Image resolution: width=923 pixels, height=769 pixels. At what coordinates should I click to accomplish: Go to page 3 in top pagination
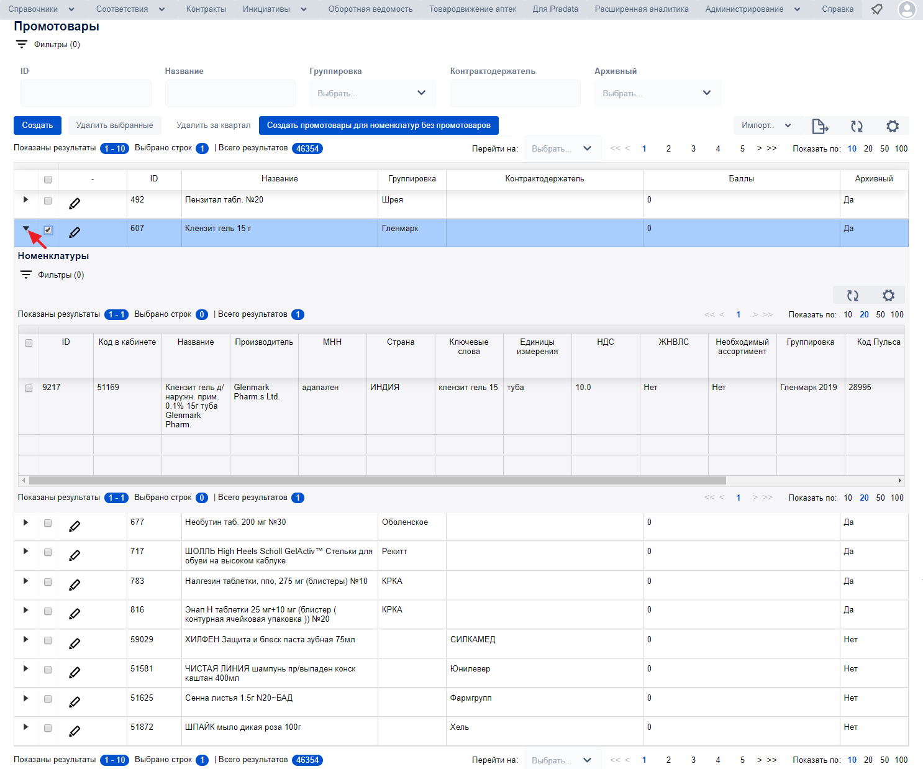[693, 148]
